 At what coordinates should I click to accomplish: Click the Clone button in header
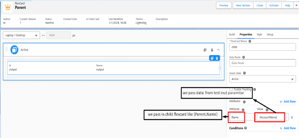260,6
